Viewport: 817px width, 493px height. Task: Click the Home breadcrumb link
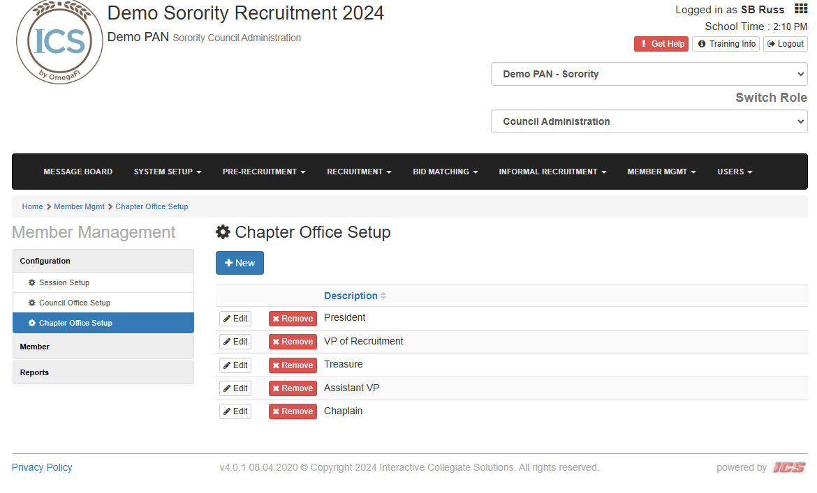click(x=32, y=206)
